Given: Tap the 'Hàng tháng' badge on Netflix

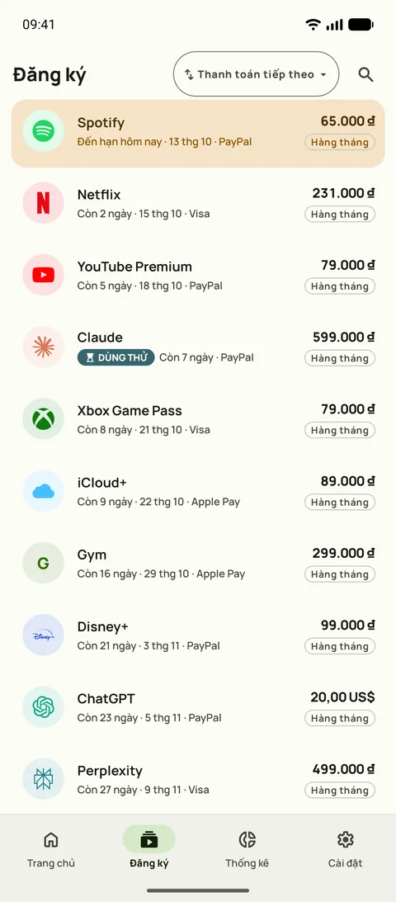Looking at the screenshot, I should pyautogui.click(x=340, y=215).
